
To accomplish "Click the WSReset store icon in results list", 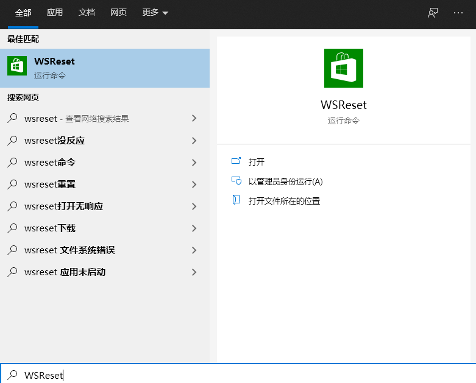I will pos(17,66).
